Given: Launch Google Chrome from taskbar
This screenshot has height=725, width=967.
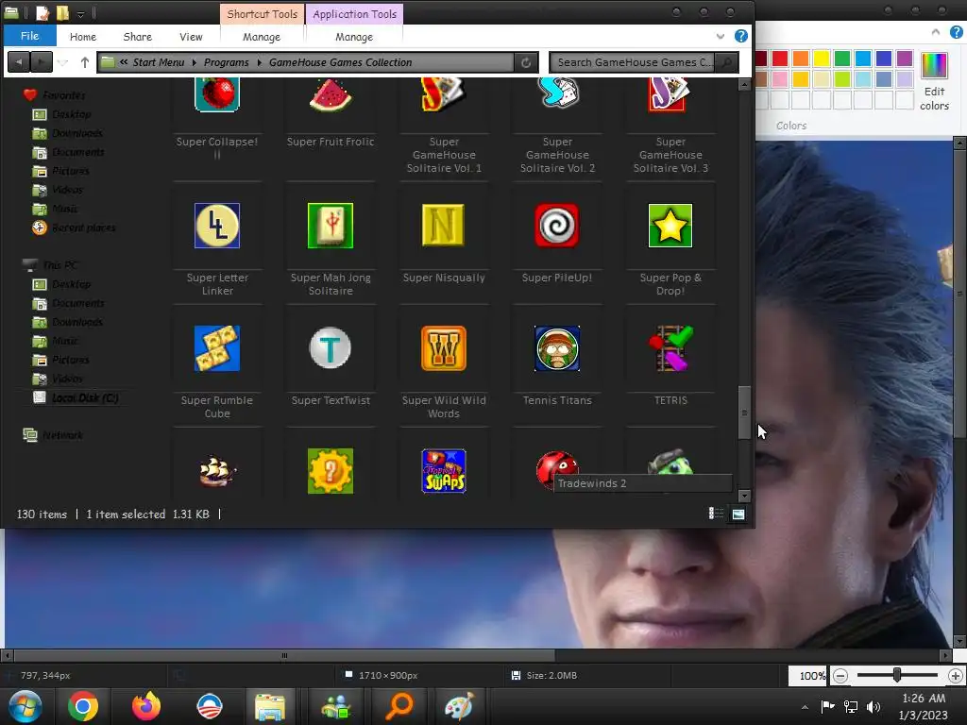Looking at the screenshot, I should (x=83, y=706).
